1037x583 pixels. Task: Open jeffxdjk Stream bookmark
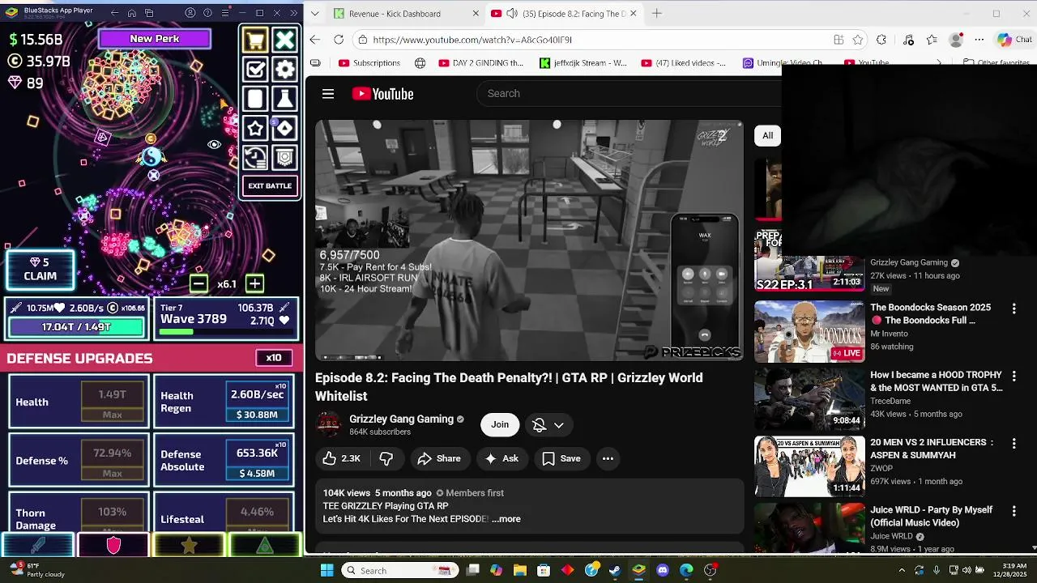pos(583,63)
